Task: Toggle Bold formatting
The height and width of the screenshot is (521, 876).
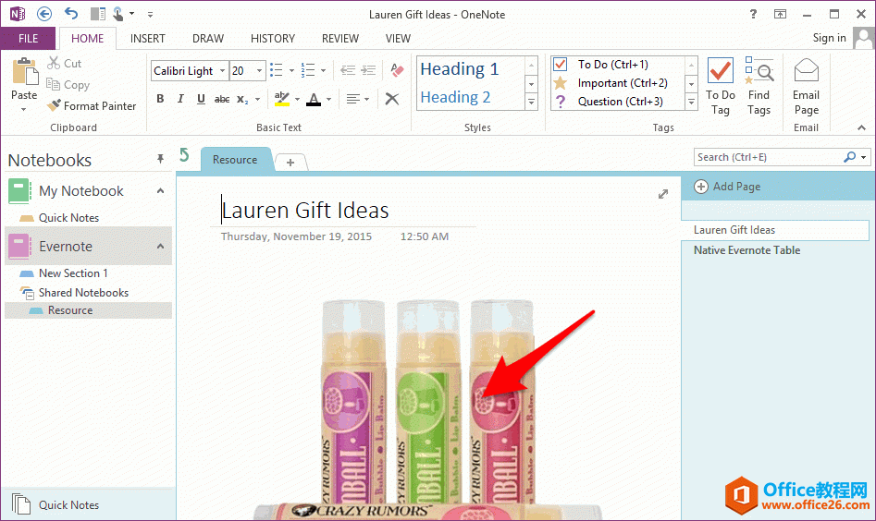Action: 160,99
